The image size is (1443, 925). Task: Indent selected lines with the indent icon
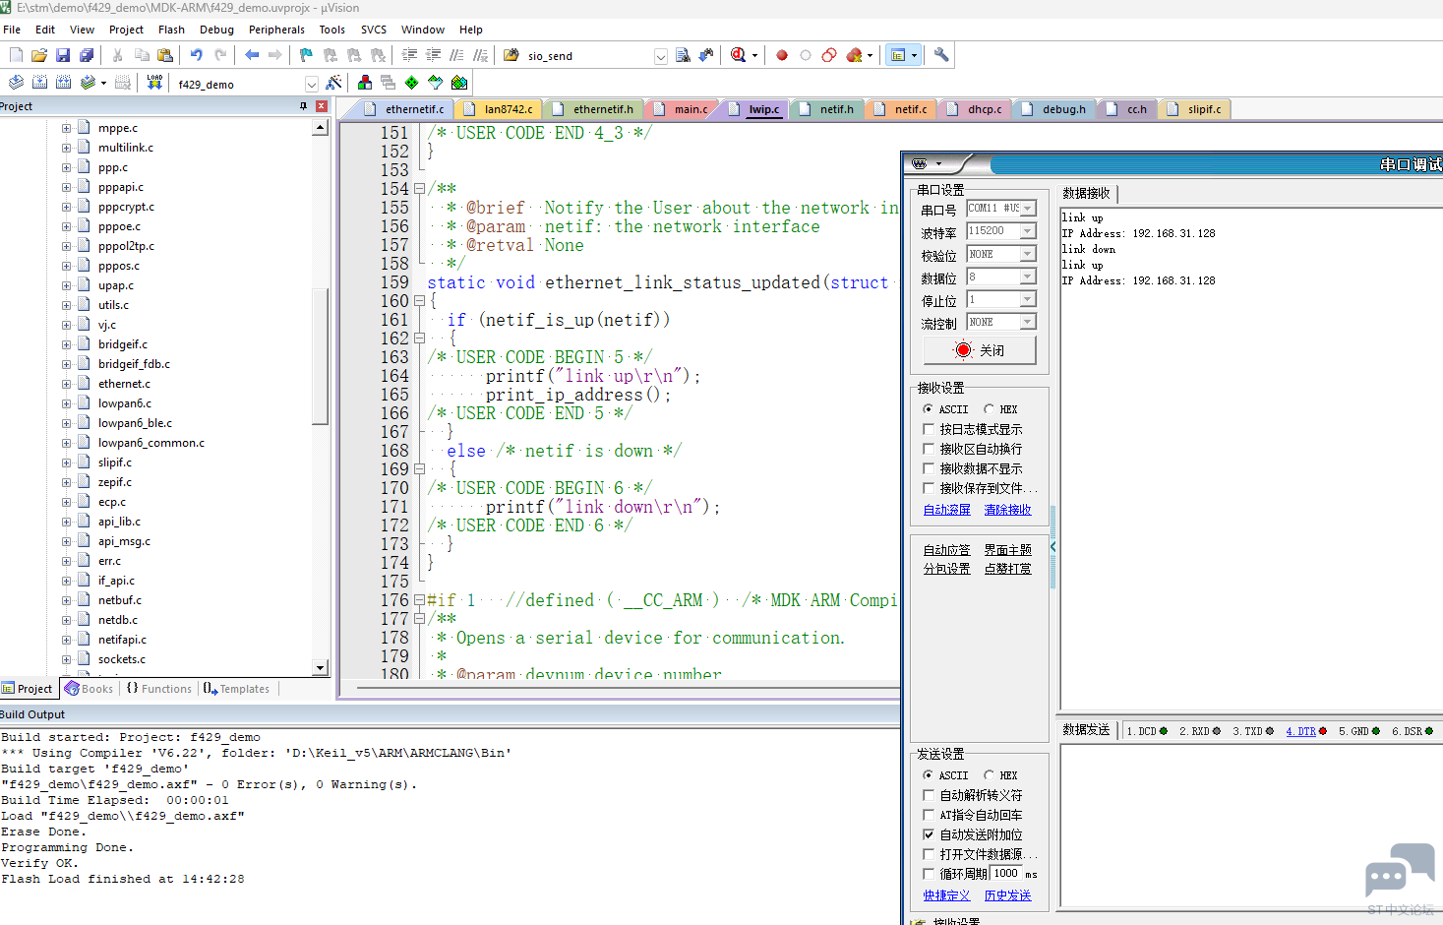click(x=409, y=55)
